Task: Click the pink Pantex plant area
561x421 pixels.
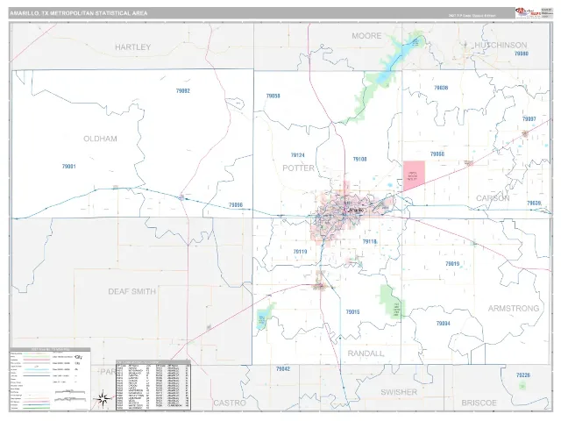Action: tap(414, 175)
